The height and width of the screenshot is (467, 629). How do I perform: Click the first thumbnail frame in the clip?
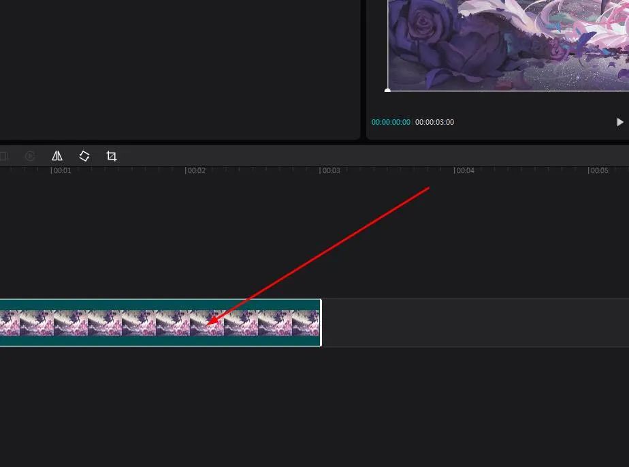tap(10, 322)
